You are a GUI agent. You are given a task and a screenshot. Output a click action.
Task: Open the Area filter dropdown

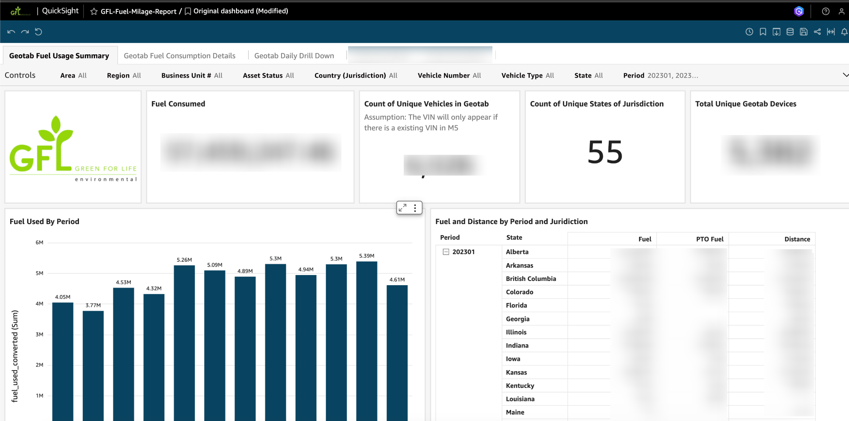pyautogui.click(x=73, y=76)
